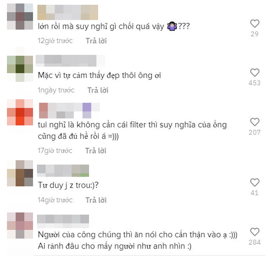The height and width of the screenshot is (256, 278).
Task: Open username above 'tui nghĩ là không cần'
Action: (69, 111)
